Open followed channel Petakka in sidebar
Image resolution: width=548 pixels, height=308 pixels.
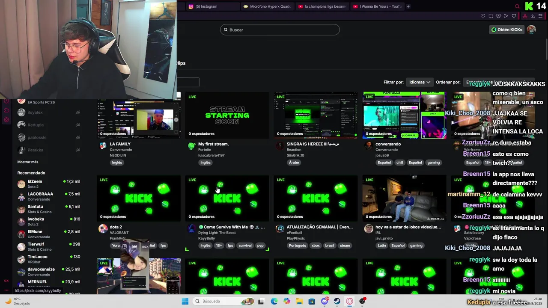pos(48,150)
